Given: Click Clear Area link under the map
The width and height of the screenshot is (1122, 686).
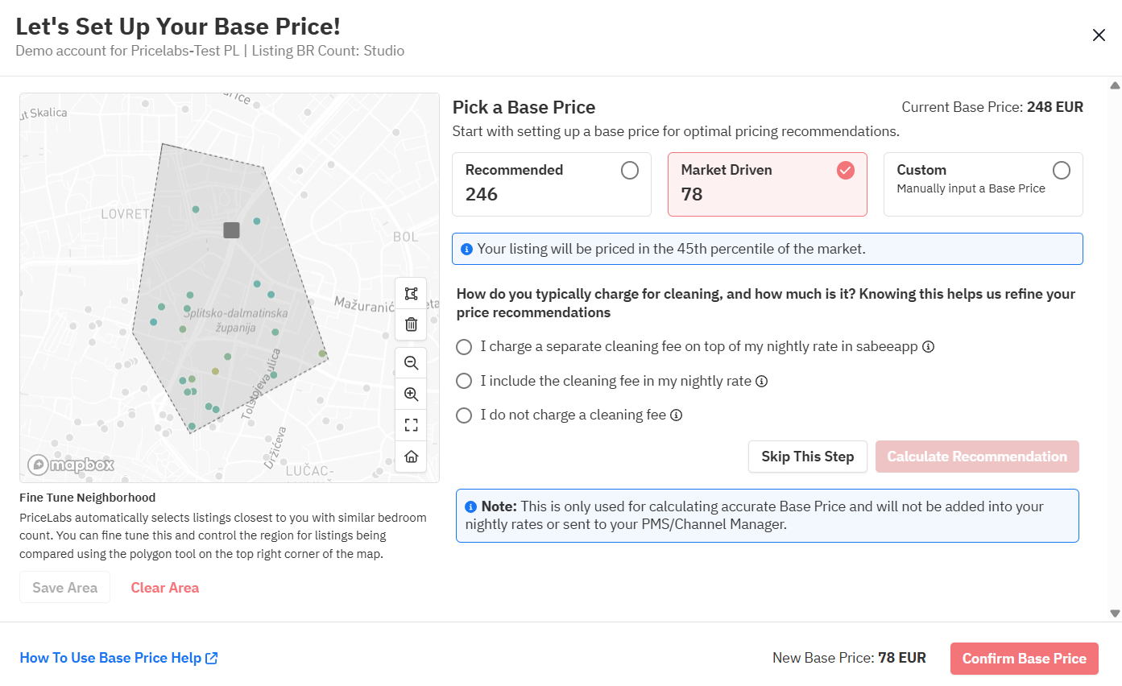Looking at the screenshot, I should click(x=165, y=588).
